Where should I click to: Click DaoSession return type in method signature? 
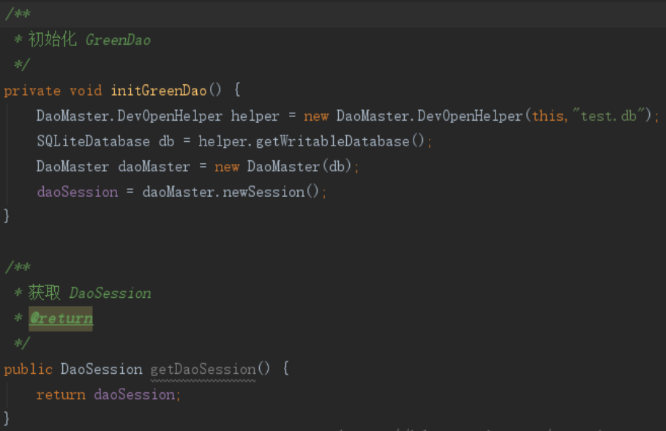(102, 369)
